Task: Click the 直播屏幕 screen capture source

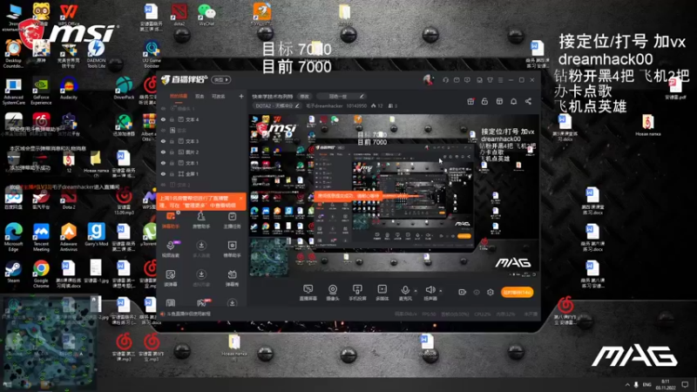Action: (x=308, y=293)
